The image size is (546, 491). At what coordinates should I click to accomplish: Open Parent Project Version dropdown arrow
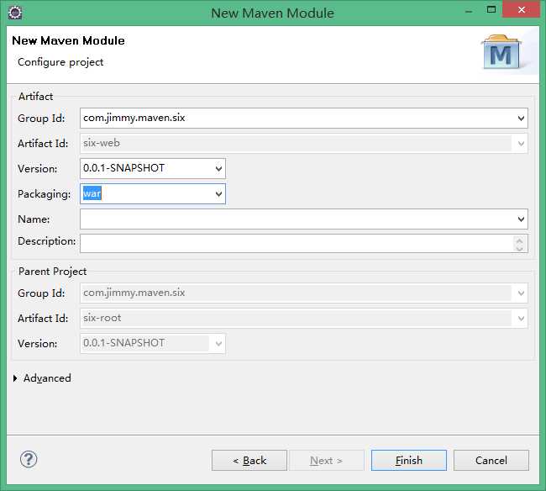pyautogui.click(x=218, y=344)
